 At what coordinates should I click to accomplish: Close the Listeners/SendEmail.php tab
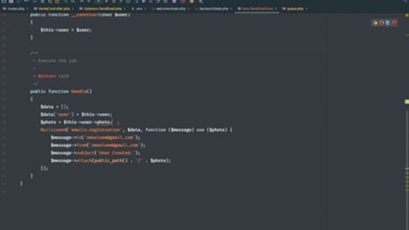pyautogui.click(x=125, y=8)
